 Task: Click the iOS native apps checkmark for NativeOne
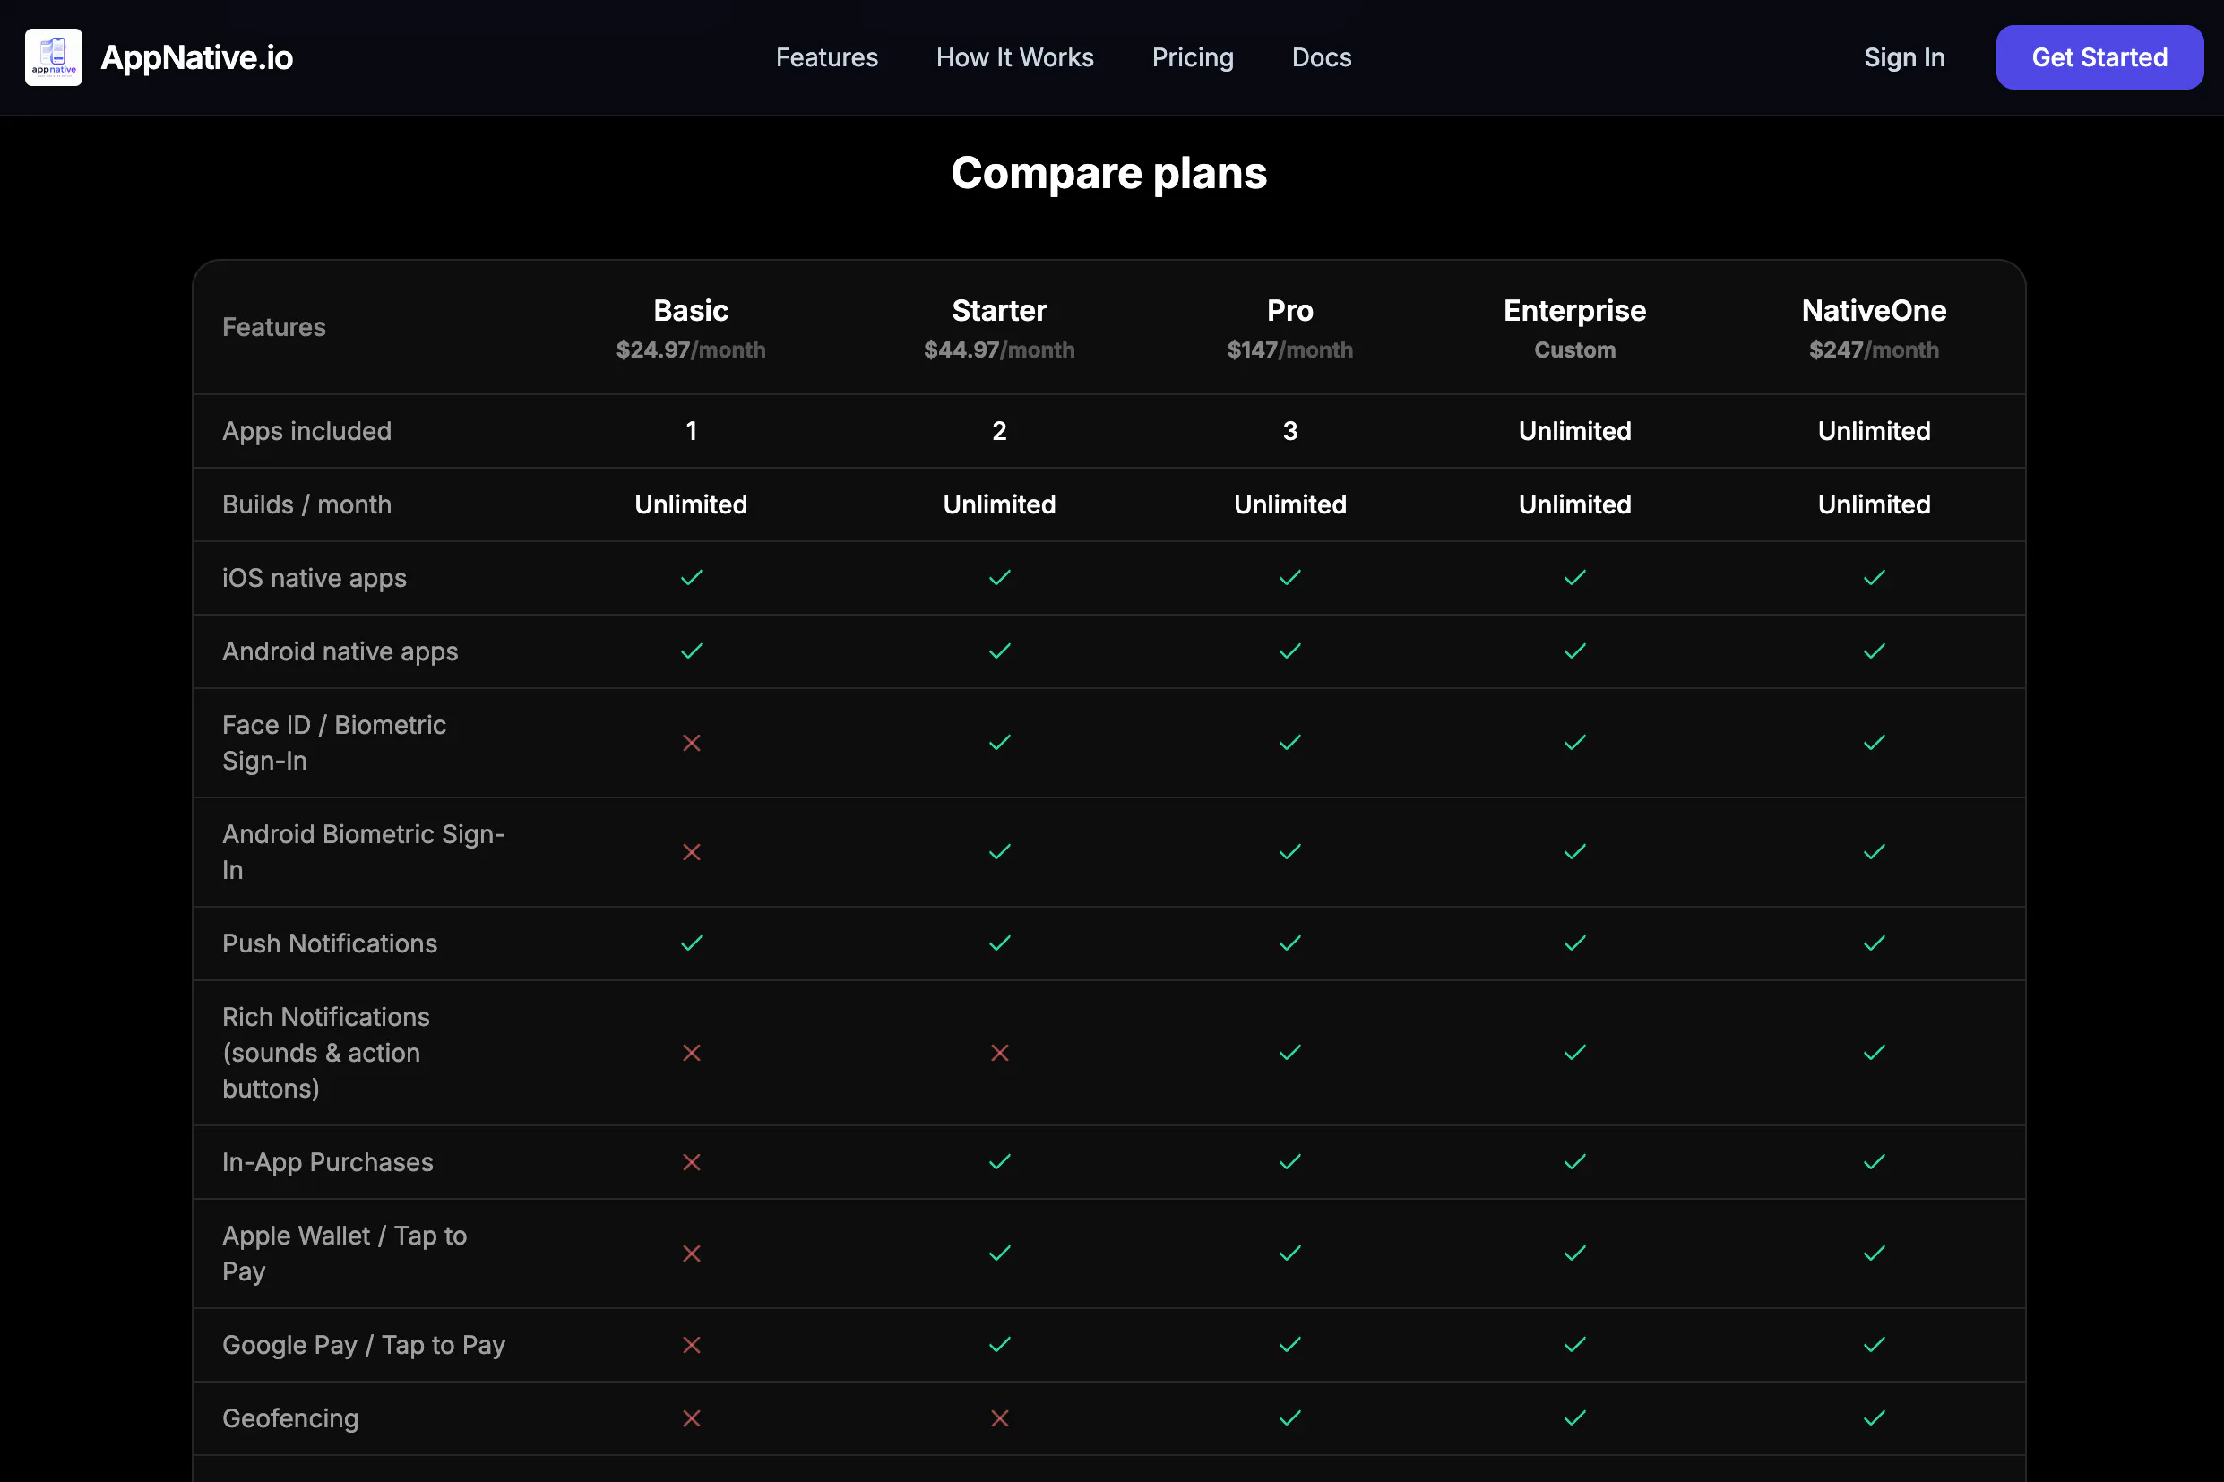[x=1873, y=579]
